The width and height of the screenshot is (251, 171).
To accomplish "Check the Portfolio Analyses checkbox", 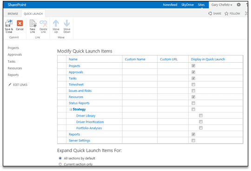I will click(201, 128).
